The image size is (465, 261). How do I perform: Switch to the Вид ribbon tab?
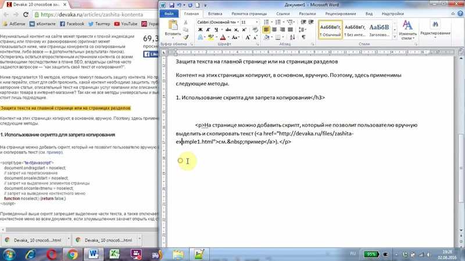pos(369,13)
